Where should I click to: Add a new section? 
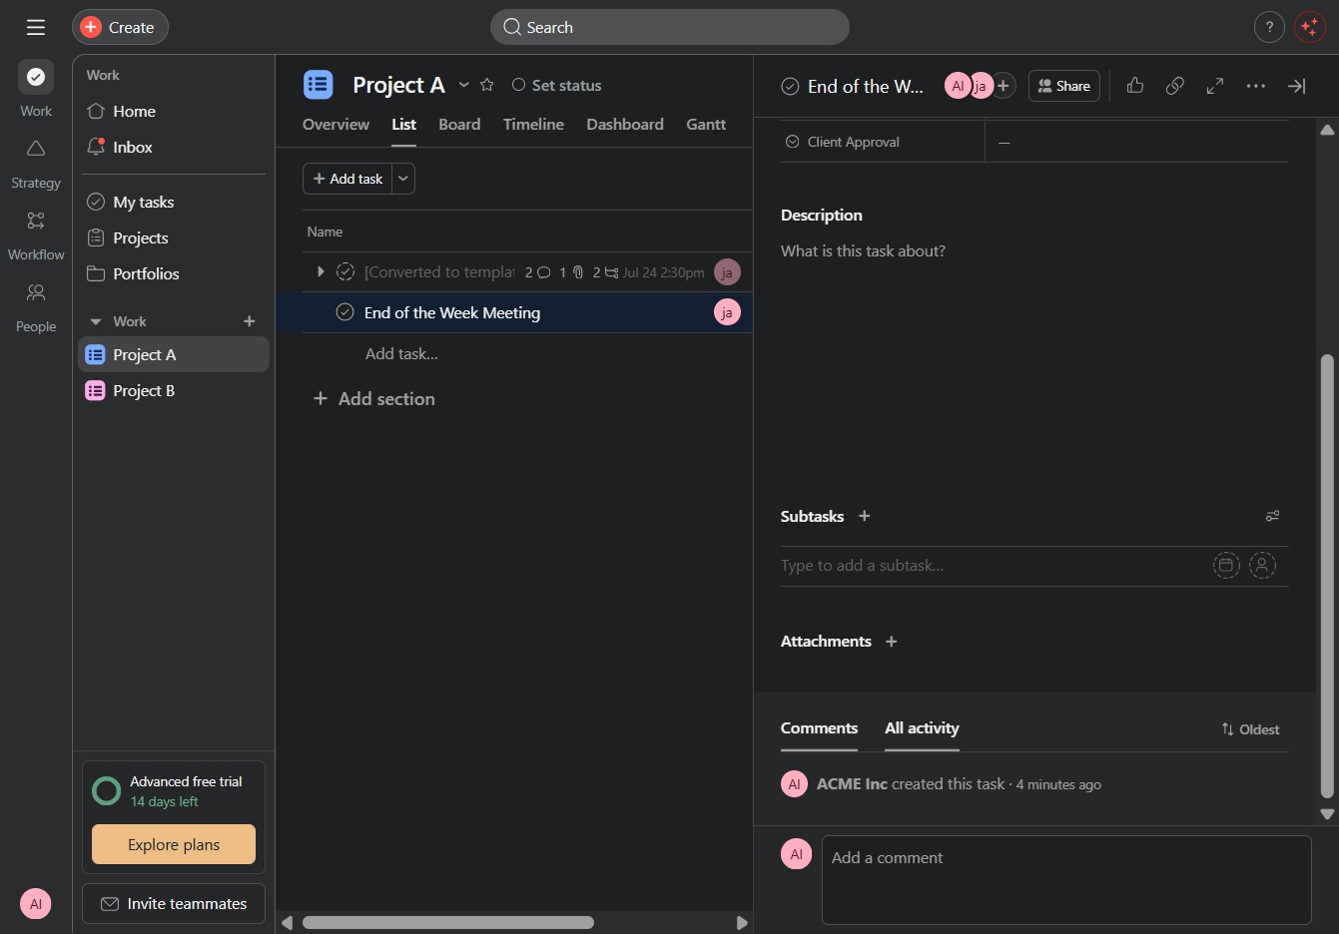(374, 398)
